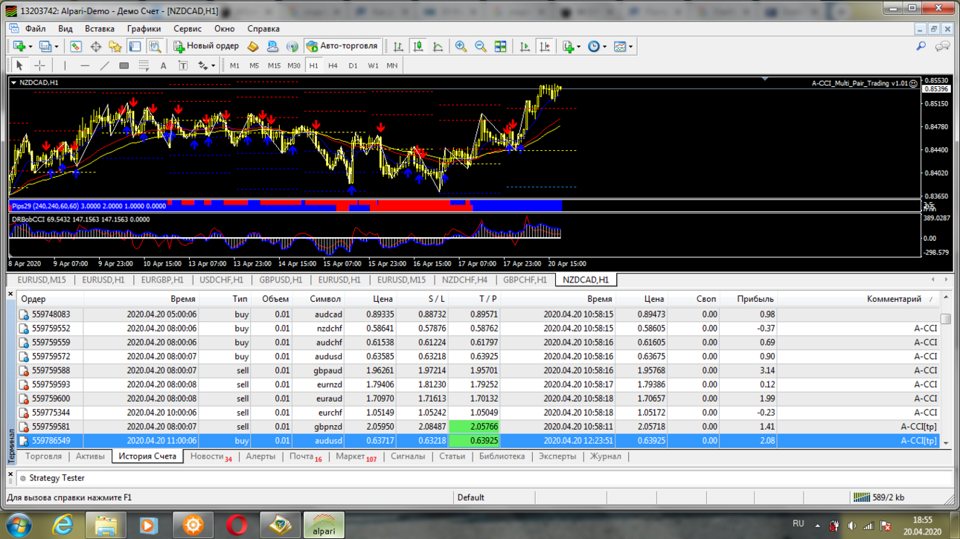Open the Журнал terminal tab

point(605,456)
